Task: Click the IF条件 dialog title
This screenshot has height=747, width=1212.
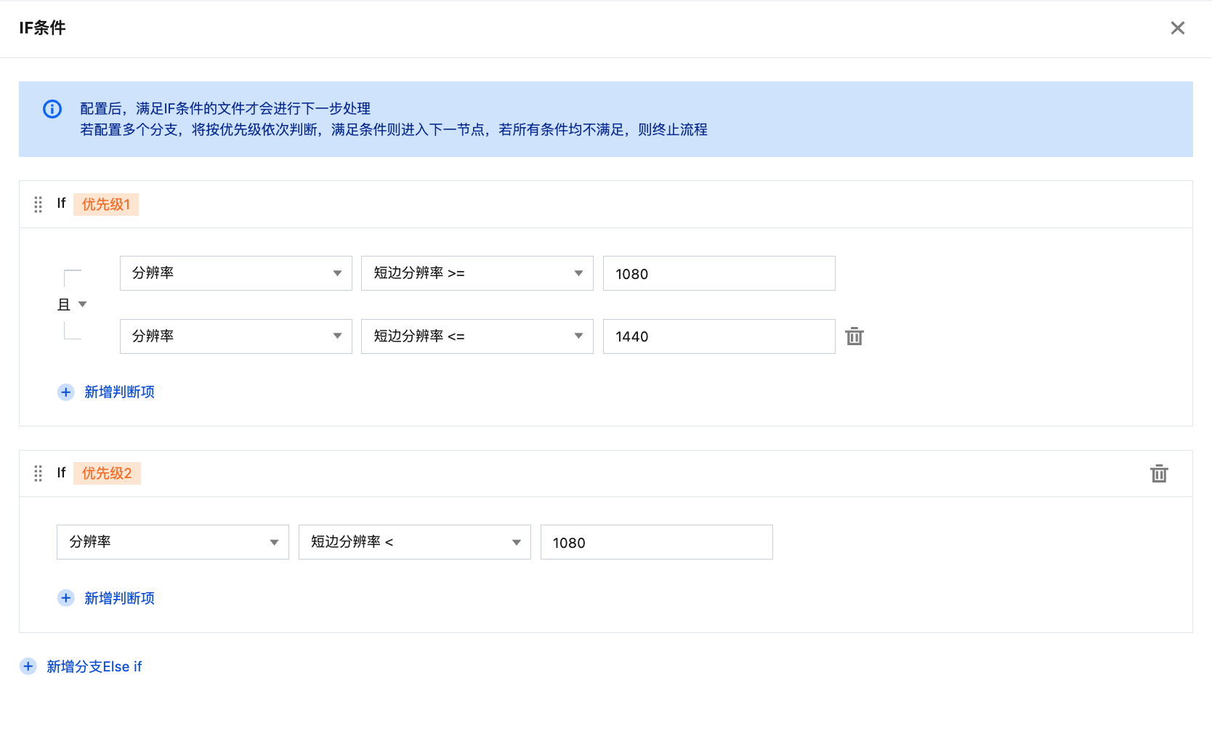Action: pyautogui.click(x=42, y=28)
